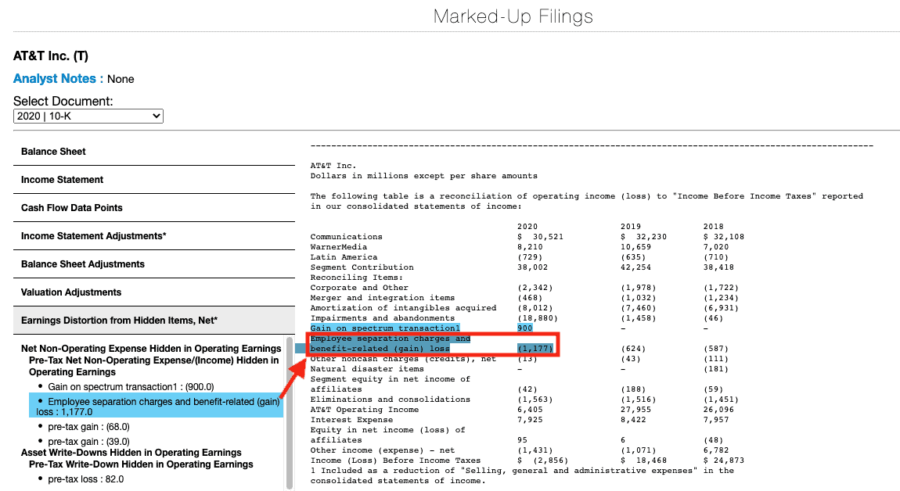This screenshot has width=900, height=491.
Task: Open the Select Document dropdown
Action: (x=88, y=116)
